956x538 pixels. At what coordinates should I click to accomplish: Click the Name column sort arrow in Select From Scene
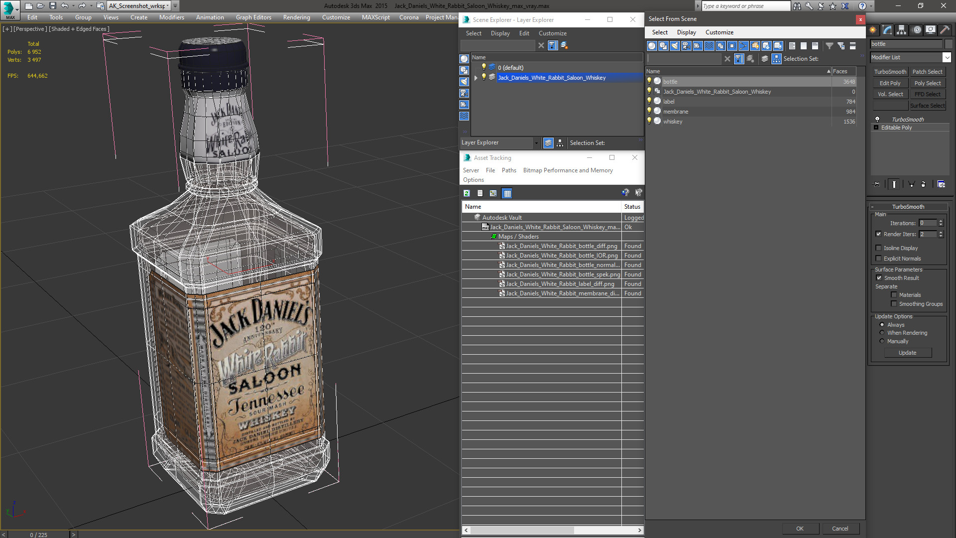829,71
